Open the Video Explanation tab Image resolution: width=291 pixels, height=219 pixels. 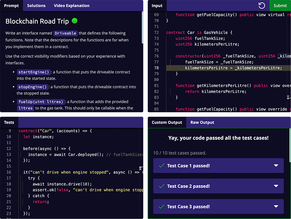(x=72, y=5)
